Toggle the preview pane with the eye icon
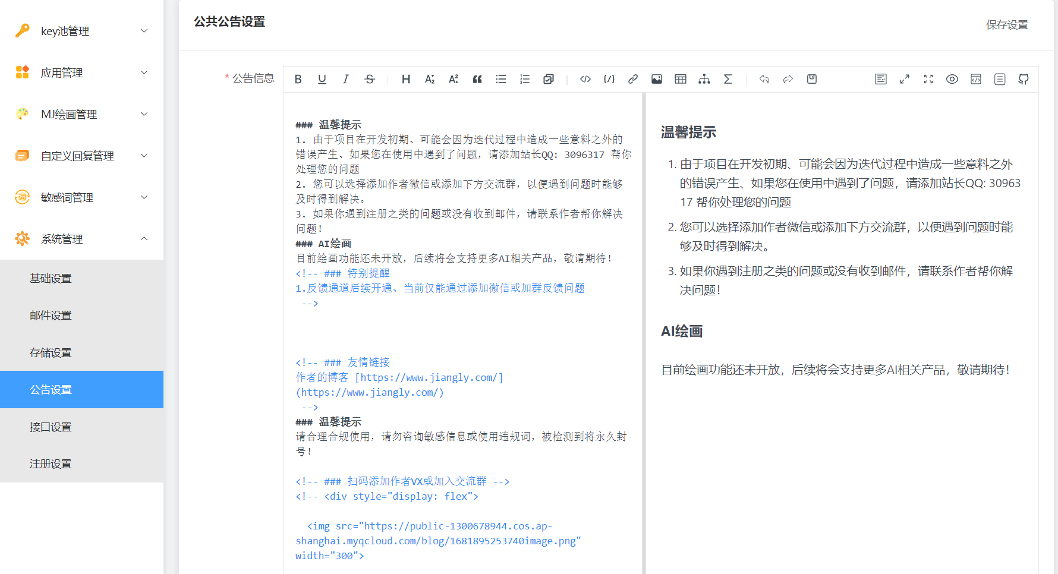 coord(952,79)
